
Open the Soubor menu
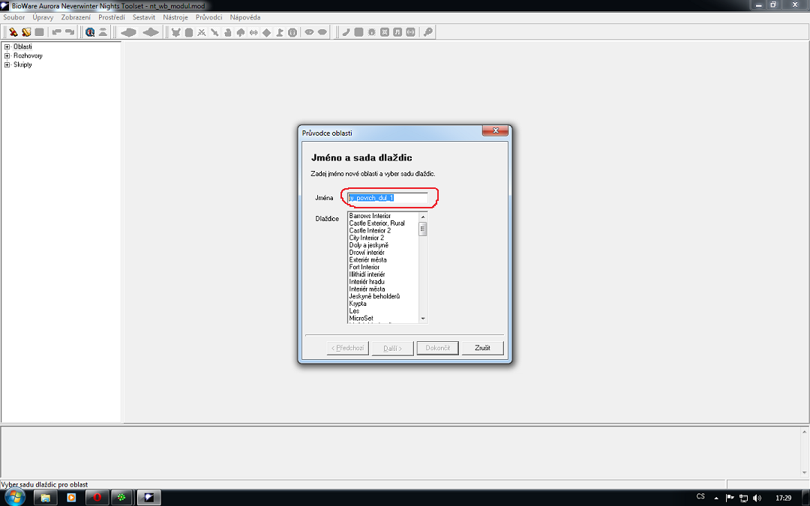tap(14, 16)
